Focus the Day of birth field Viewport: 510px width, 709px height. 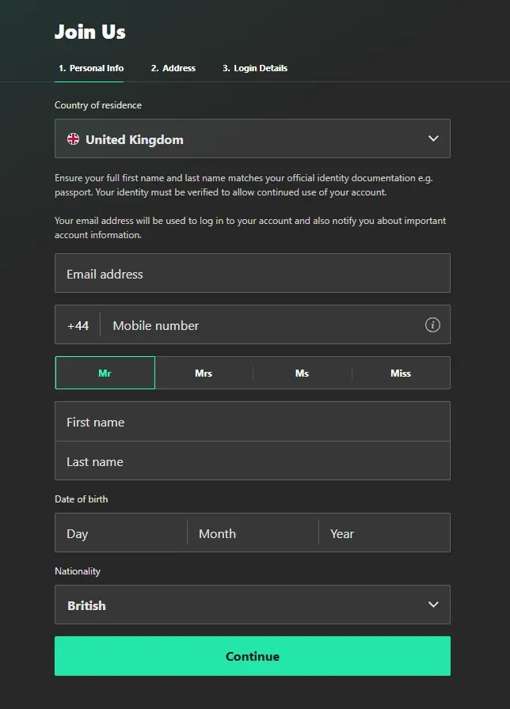pyautogui.click(x=120, y=533)
